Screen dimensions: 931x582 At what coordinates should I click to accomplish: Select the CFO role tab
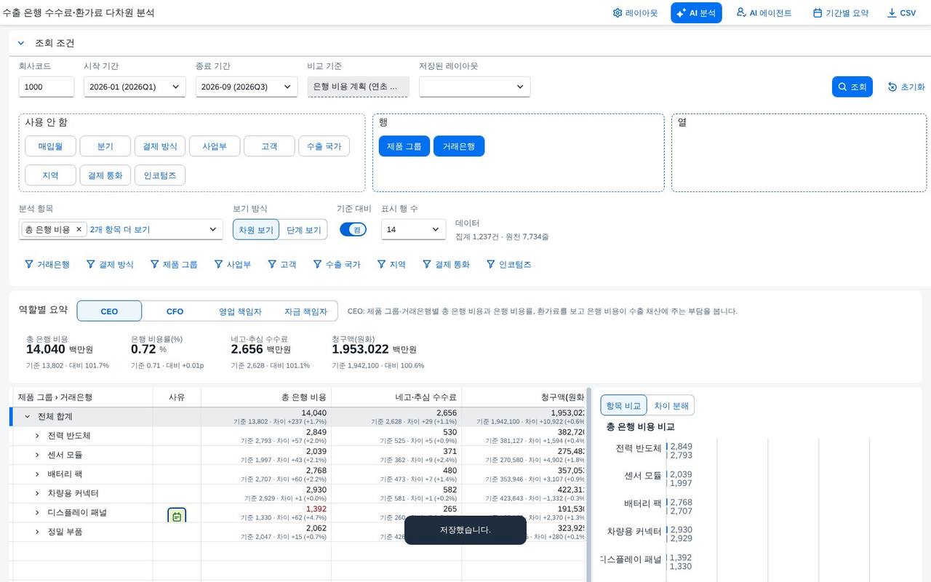point(175,311)
